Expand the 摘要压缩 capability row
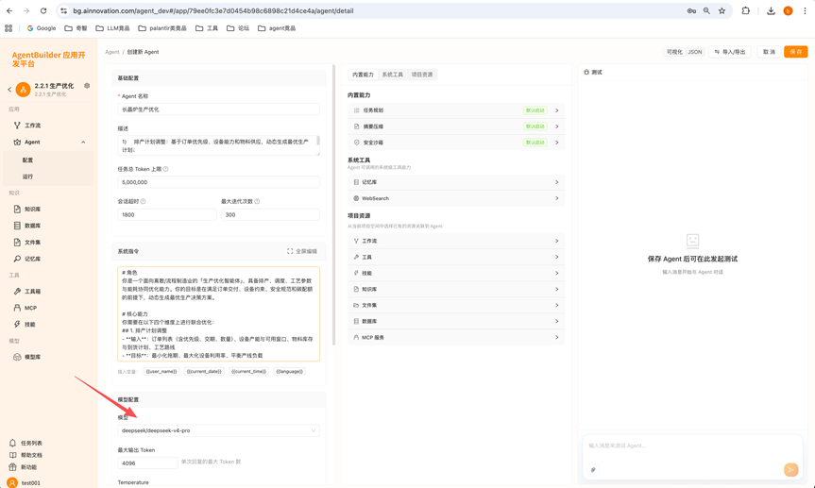The width and height of the screenshot is (815, 488). 456,126
